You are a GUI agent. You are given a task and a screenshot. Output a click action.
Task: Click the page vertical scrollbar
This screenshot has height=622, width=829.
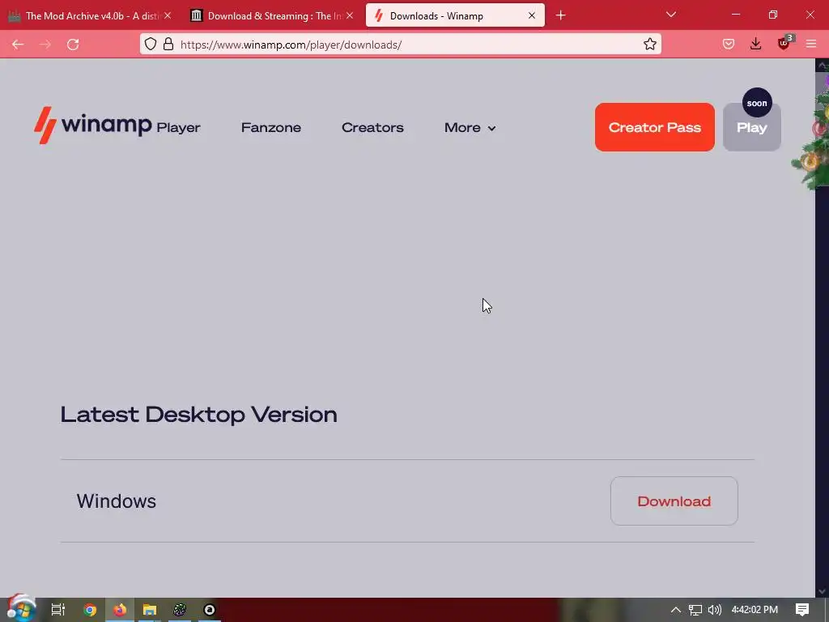pyautogui.click(x=822, y=327)
